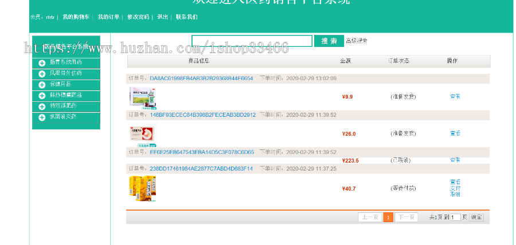Open the 修改密码 page
Screen dimensions: 516x245
pos(138,17)
